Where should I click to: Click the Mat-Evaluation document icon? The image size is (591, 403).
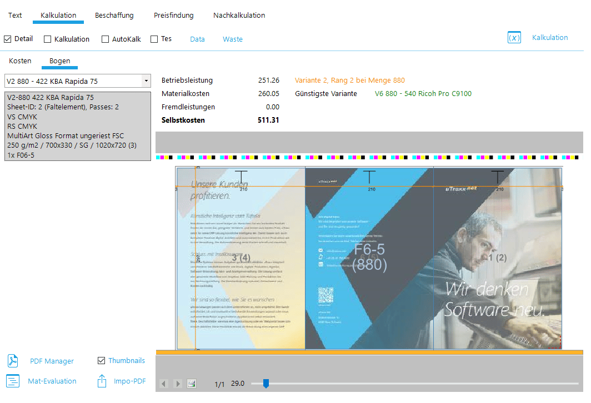tap(13, 381)
